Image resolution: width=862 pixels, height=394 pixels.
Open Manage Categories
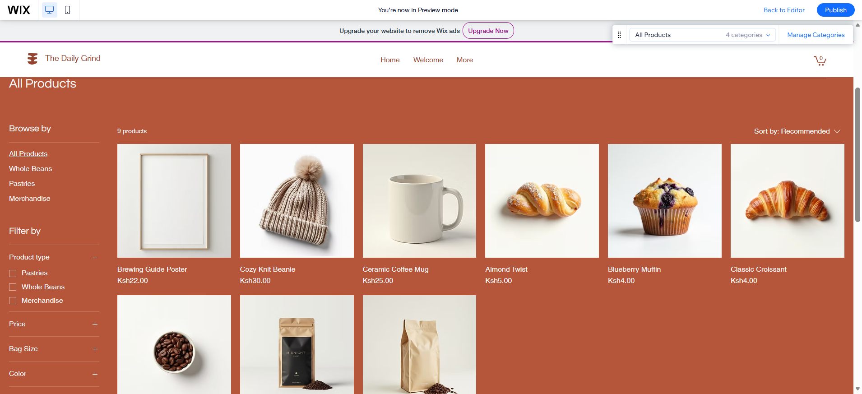tap(816, 35)
